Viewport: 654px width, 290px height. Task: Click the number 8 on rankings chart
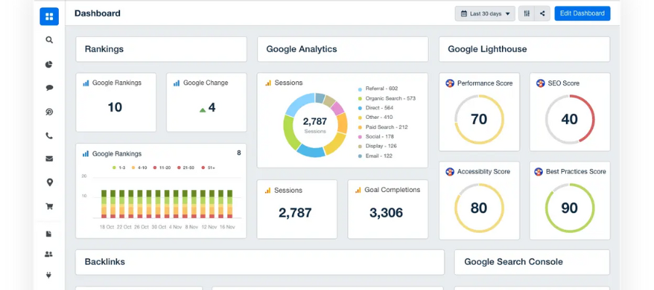click(x=239, y=153)
